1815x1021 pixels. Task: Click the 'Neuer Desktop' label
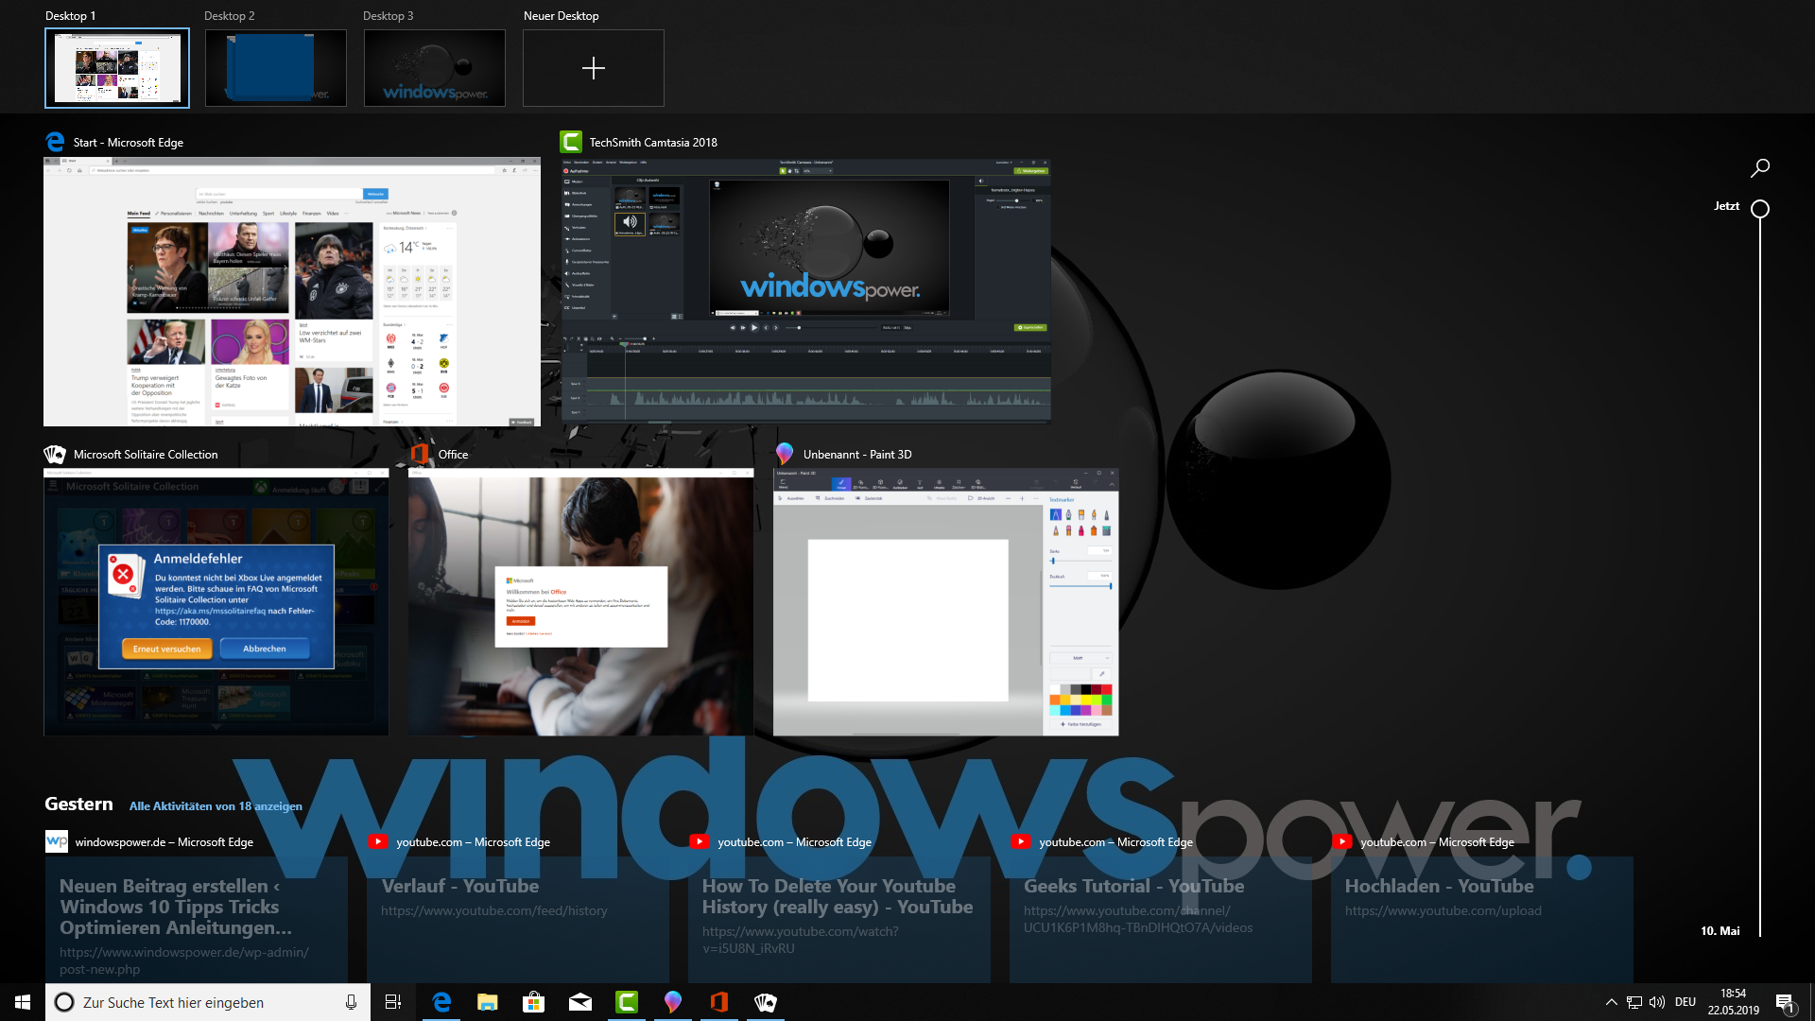(x=561, y=16)
